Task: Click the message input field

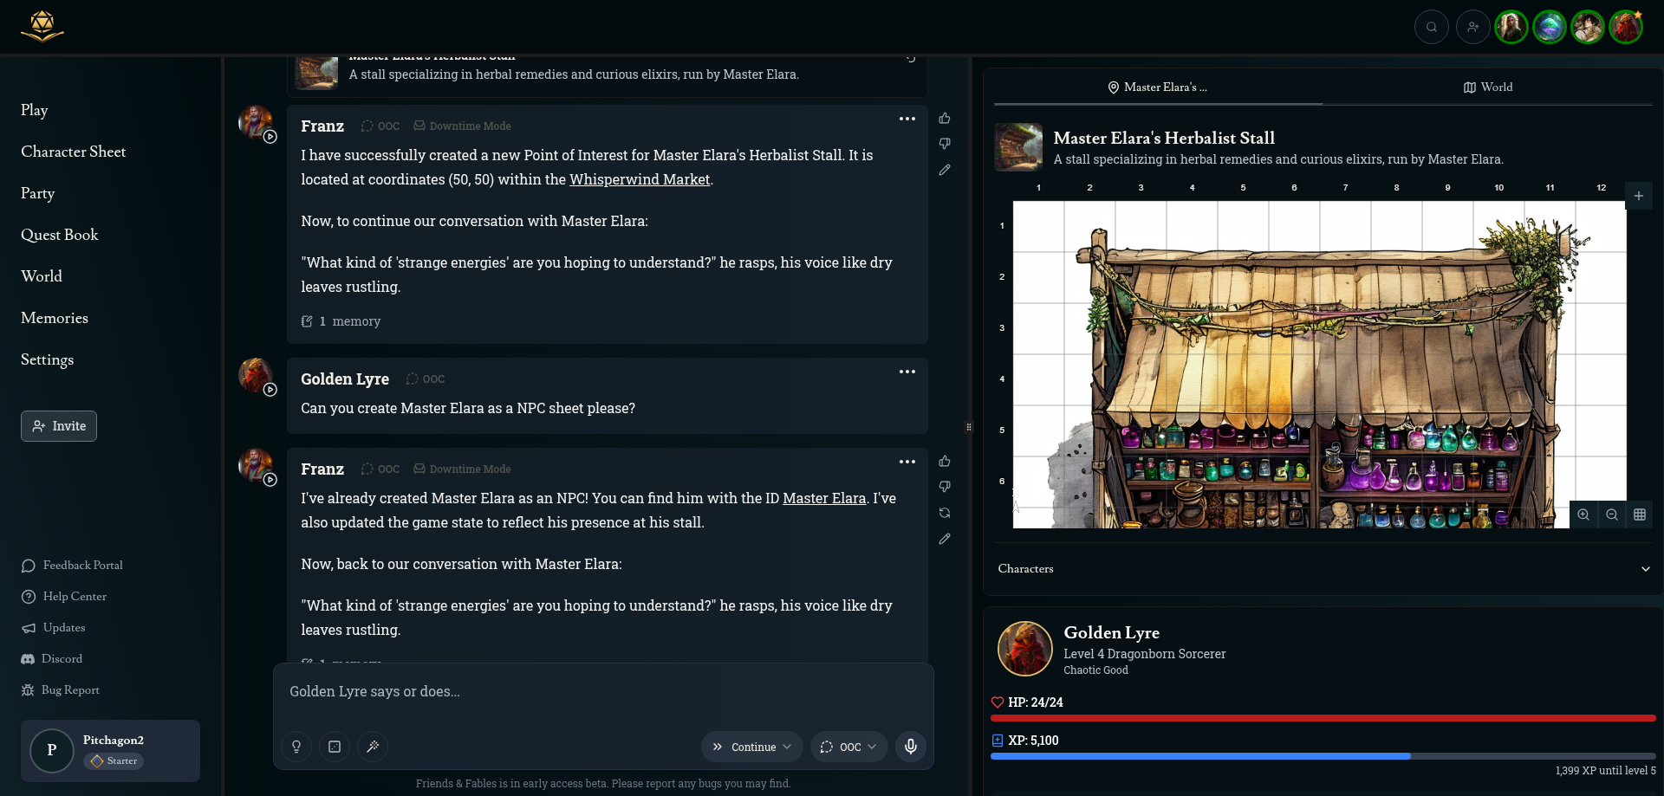Action: pyautogui.click(x=602, y=692)
